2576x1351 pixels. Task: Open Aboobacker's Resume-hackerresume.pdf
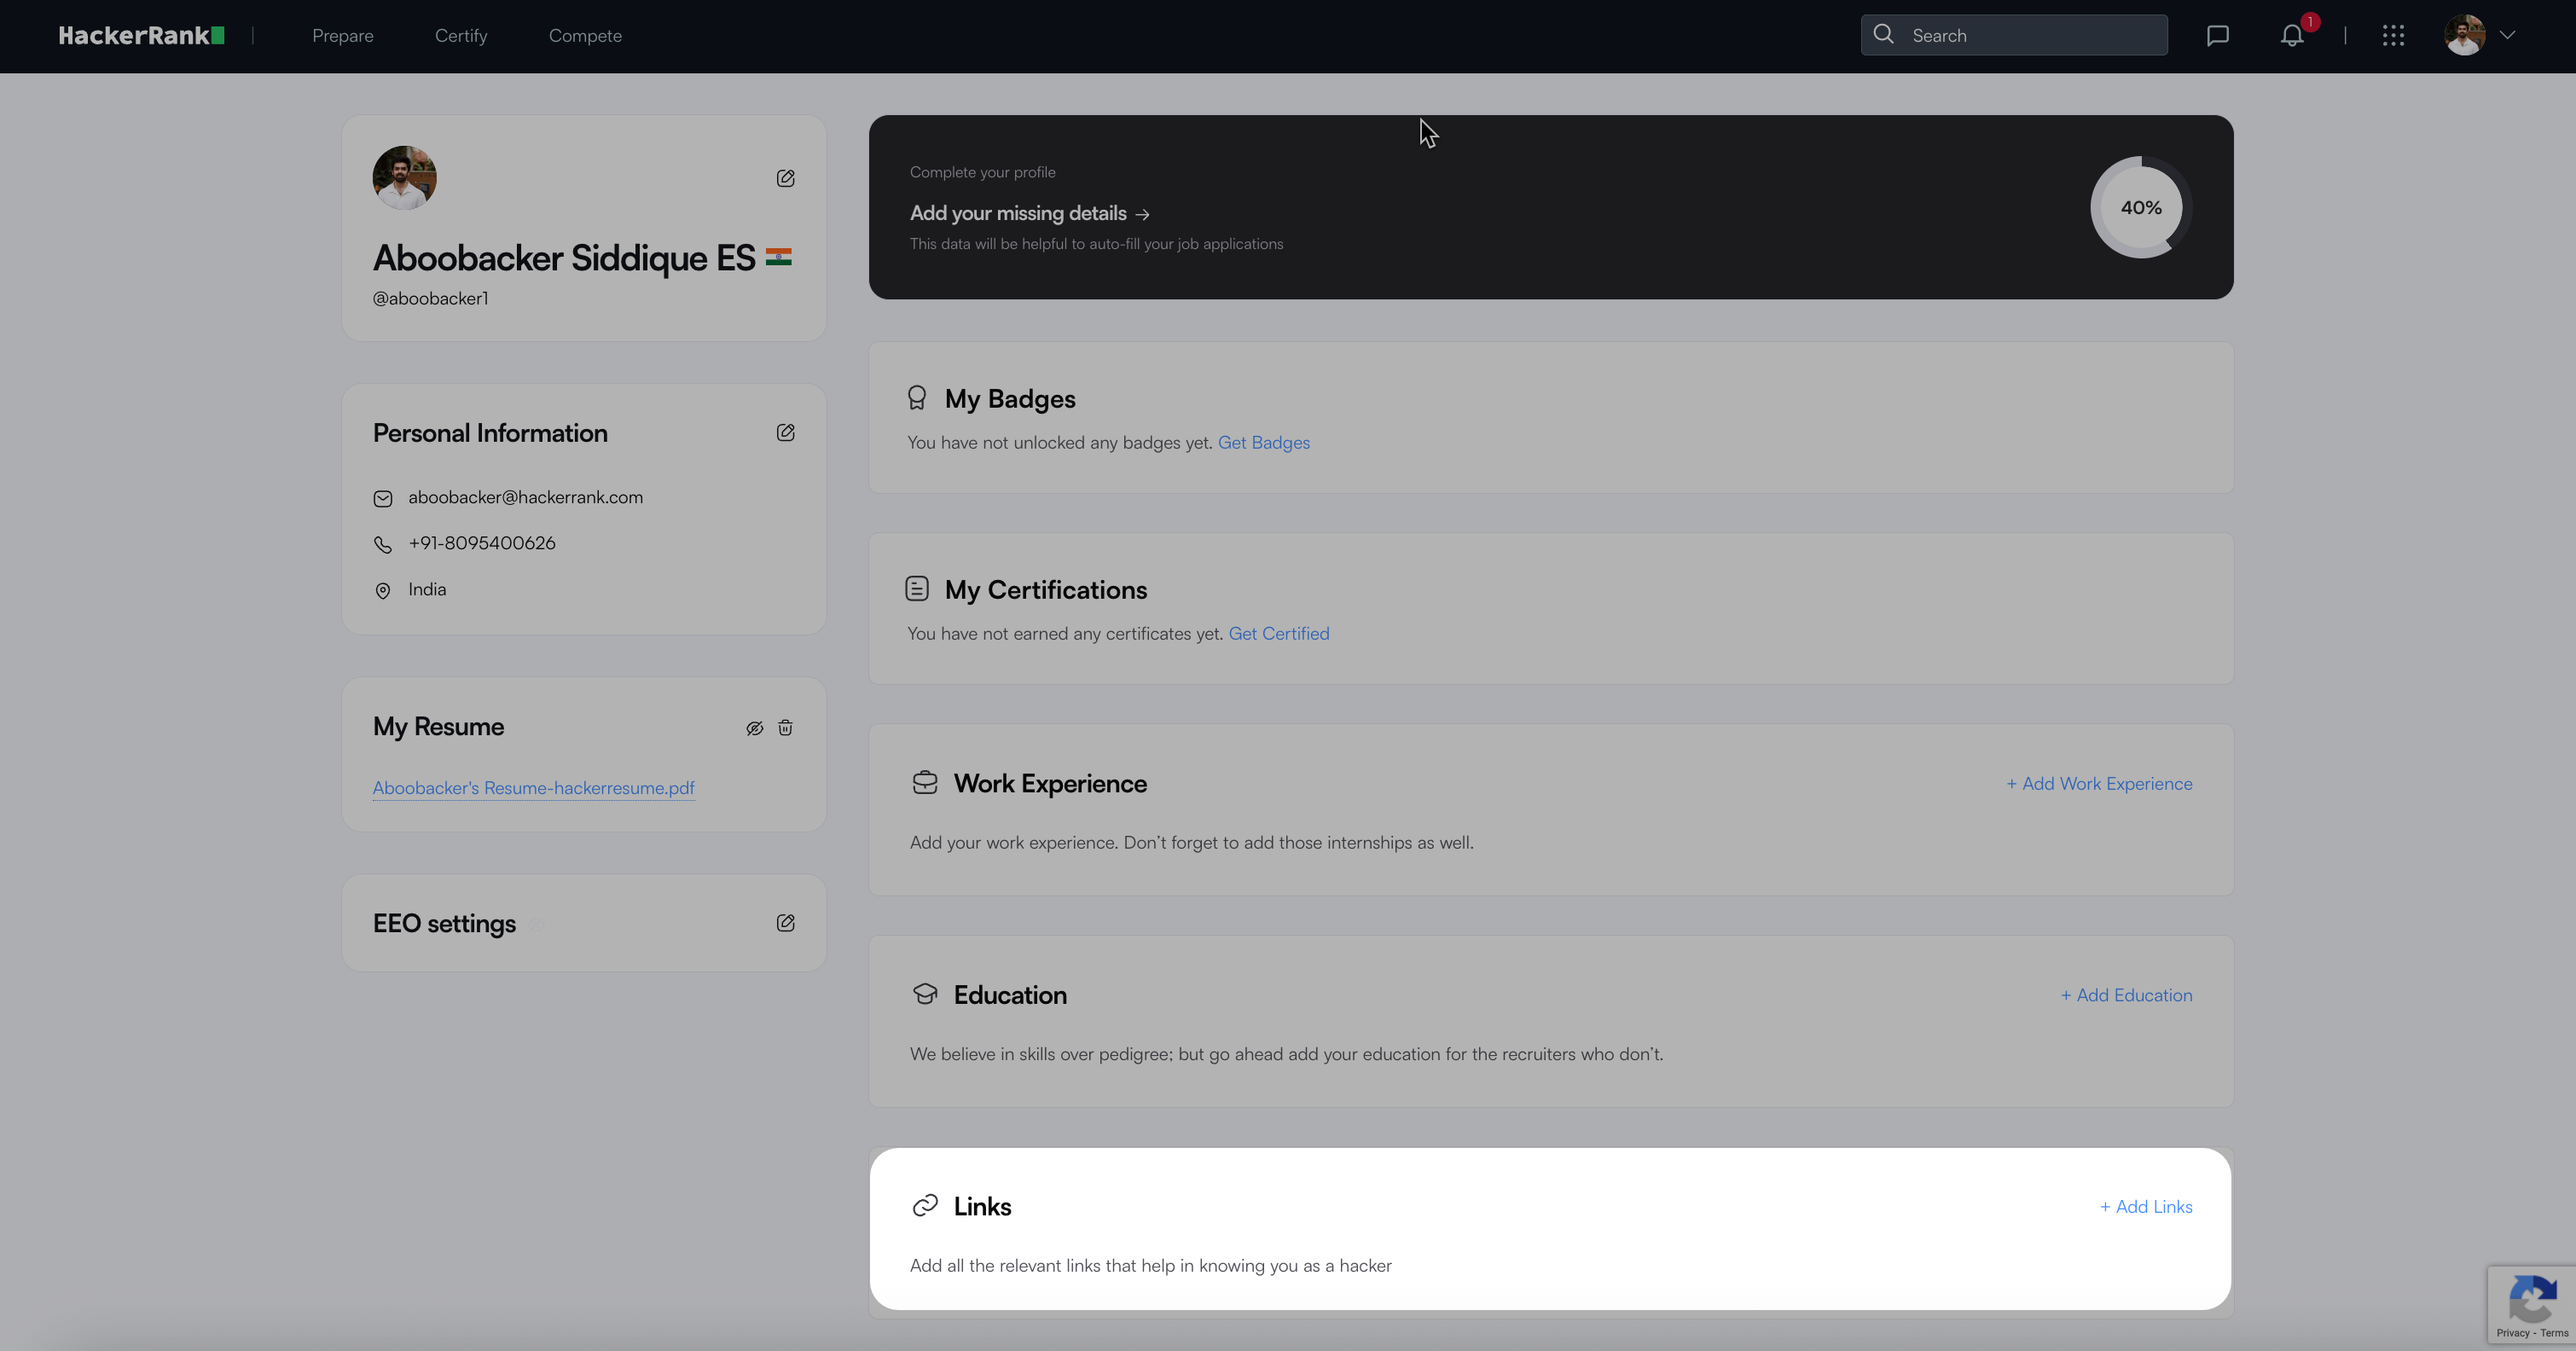533,788
